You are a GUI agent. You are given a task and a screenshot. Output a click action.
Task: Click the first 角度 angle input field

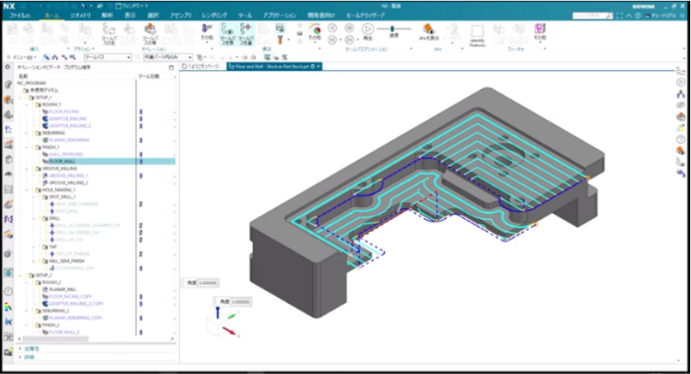[207, 283]
